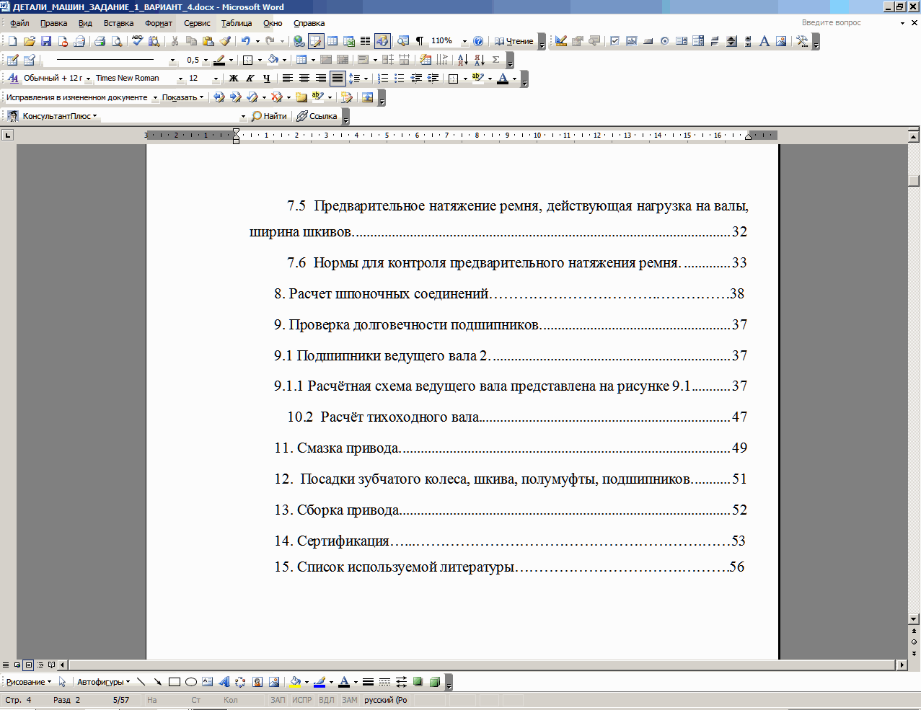
Task: Create a new blank document
Action: click(x=12, y=41)
